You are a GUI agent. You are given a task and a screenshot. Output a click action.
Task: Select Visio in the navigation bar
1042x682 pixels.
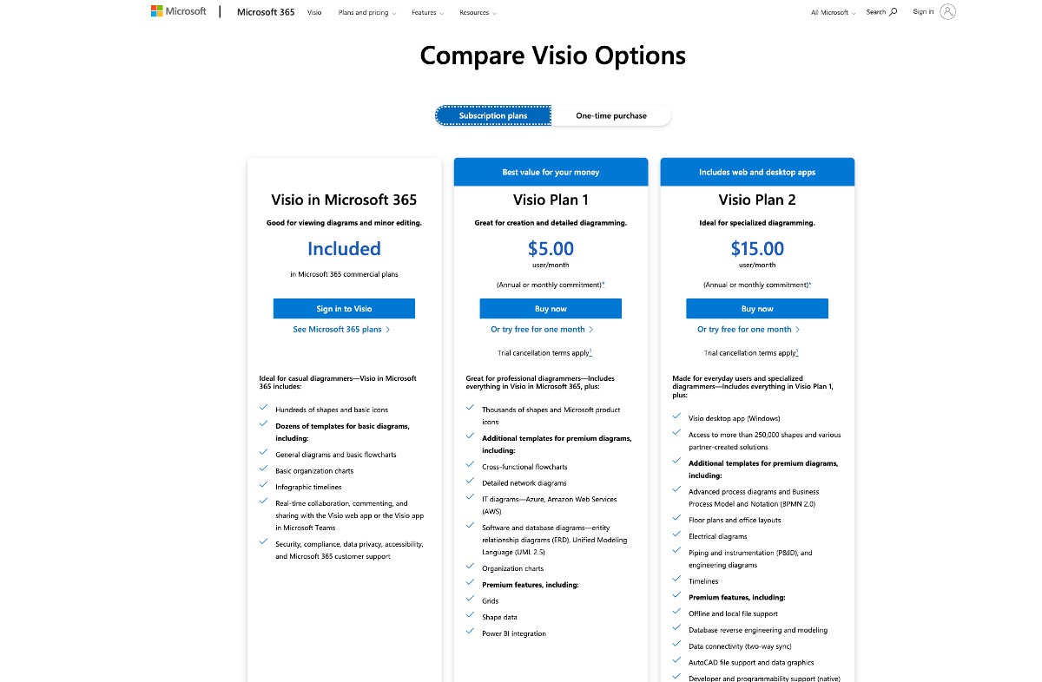314,12
